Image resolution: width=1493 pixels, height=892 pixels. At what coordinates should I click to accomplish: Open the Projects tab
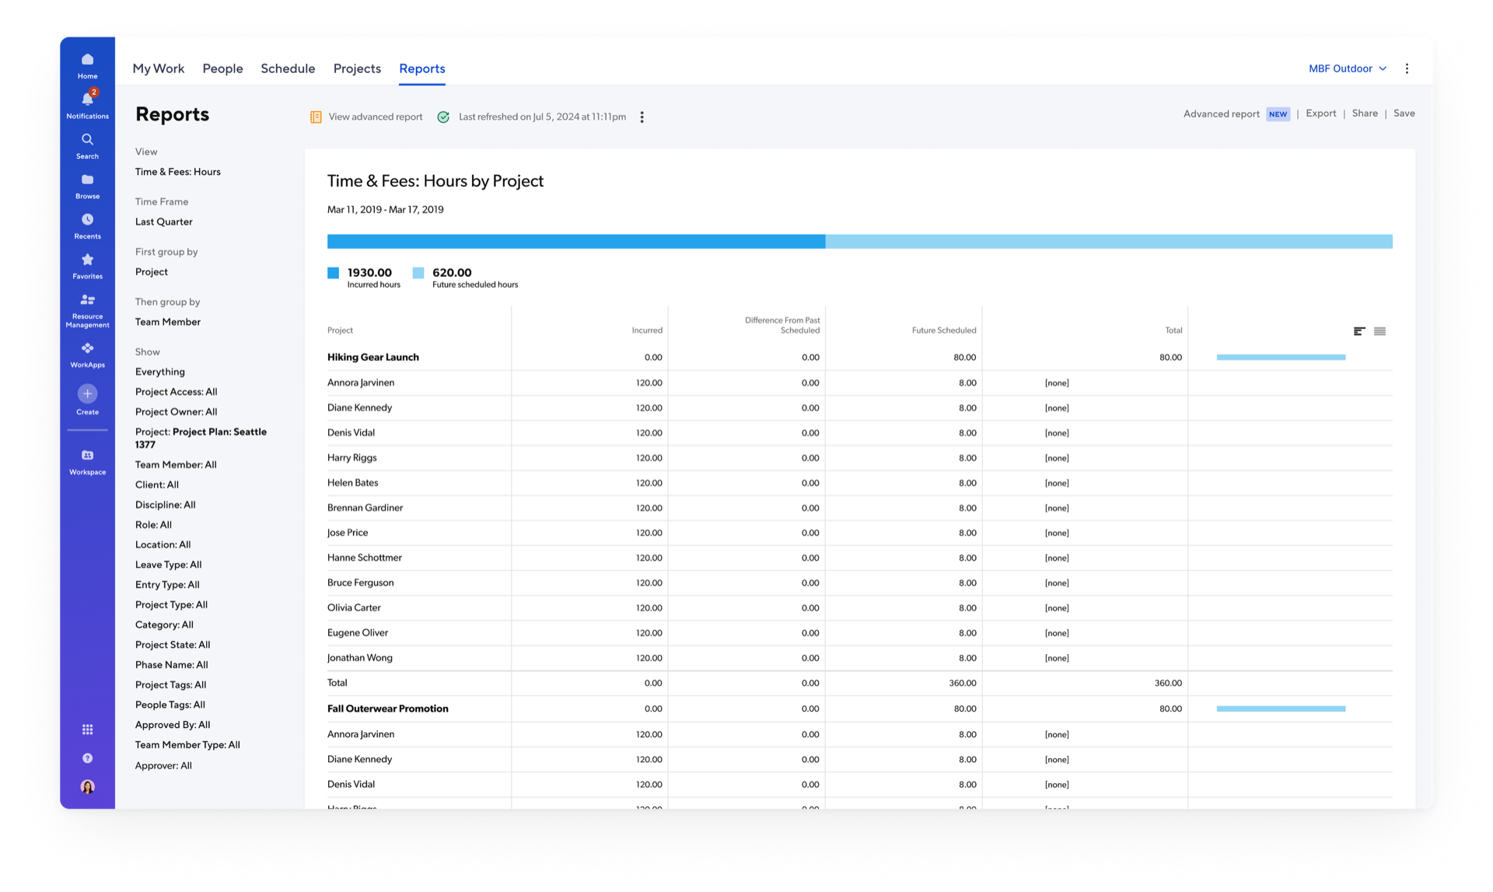tap(357, 68)
